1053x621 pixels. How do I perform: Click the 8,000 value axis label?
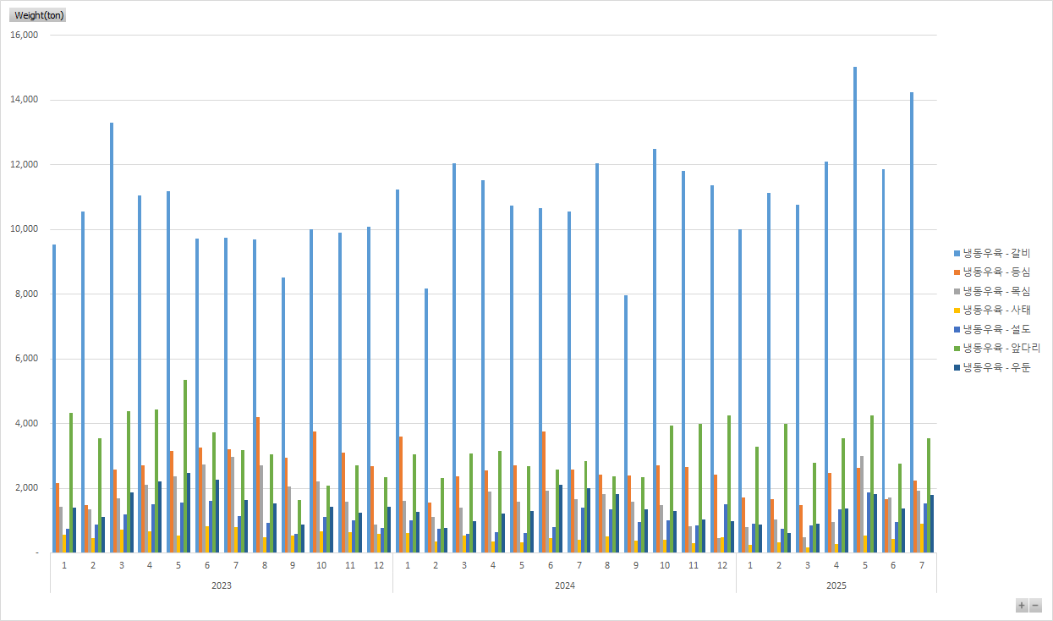coord(27,294)
